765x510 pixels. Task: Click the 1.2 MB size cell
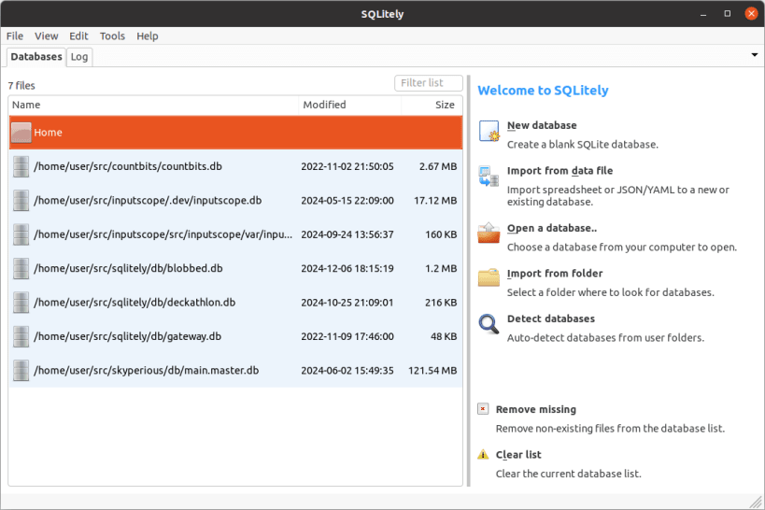[x=441, y=268]
